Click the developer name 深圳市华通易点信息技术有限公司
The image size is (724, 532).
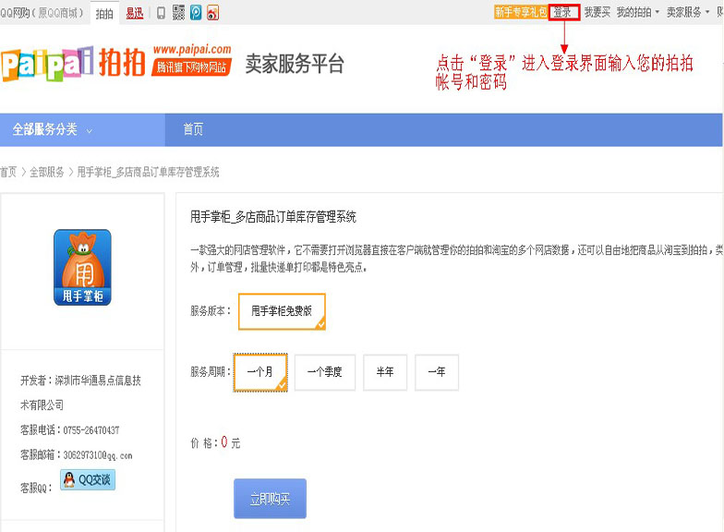point(80,393)
